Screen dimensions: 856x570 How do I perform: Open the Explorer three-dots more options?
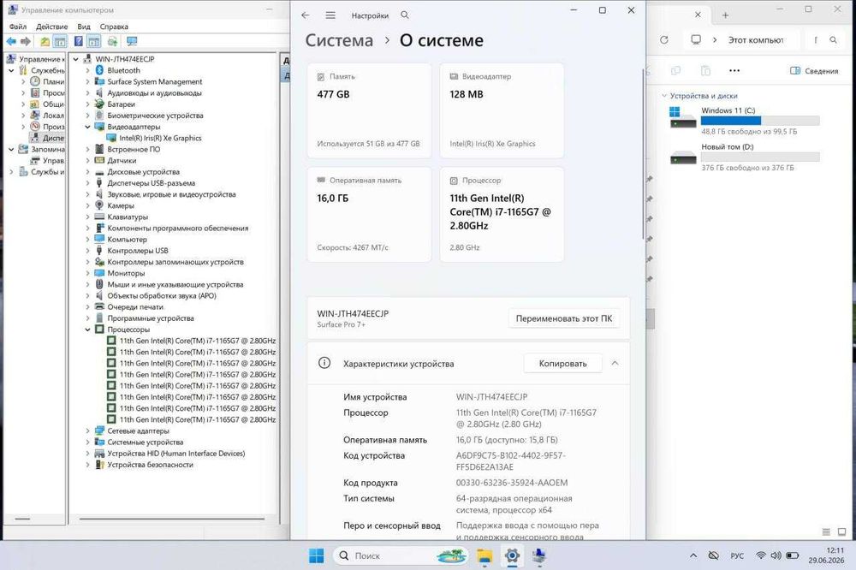tap(734, 70)
